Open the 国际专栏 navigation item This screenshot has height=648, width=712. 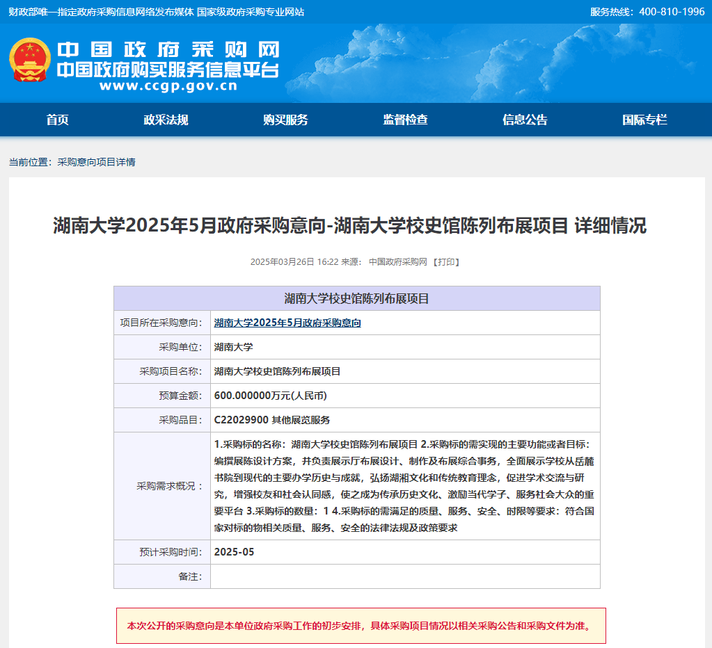click(644, 120)
